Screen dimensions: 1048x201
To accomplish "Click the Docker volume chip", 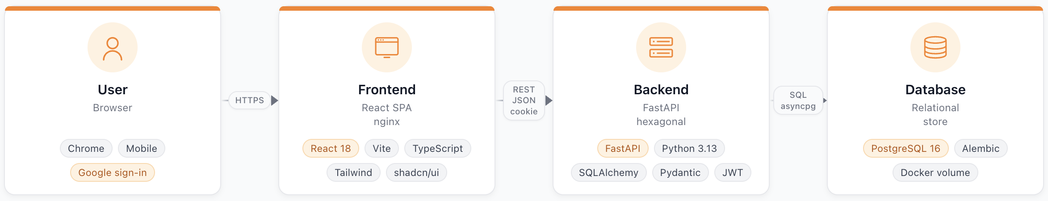I will click(x=935, y=173).
